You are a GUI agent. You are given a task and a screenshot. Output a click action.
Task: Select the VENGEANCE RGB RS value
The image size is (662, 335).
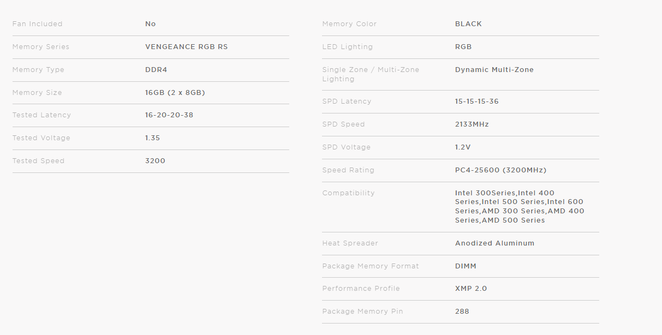[x=186, y=47]
